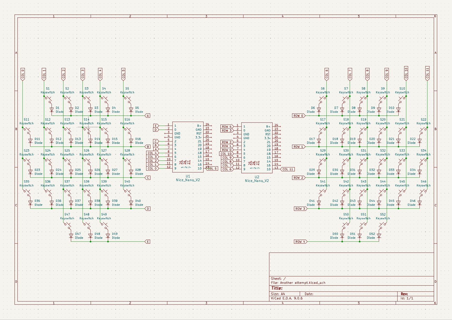
Task: Select the COL 5 label on U1 pin 13
Action: pos(212,168)
